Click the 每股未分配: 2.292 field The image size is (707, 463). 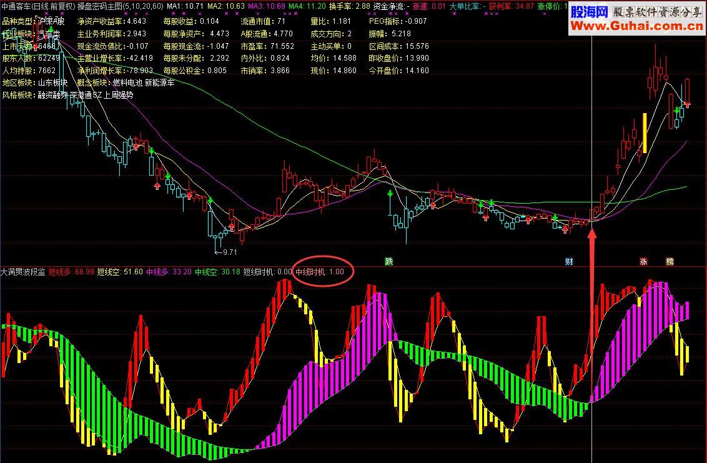(196, 58)
